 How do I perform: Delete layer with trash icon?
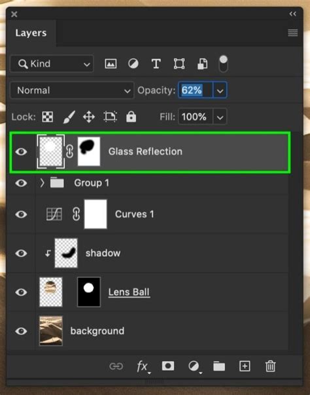pos(270,366)
